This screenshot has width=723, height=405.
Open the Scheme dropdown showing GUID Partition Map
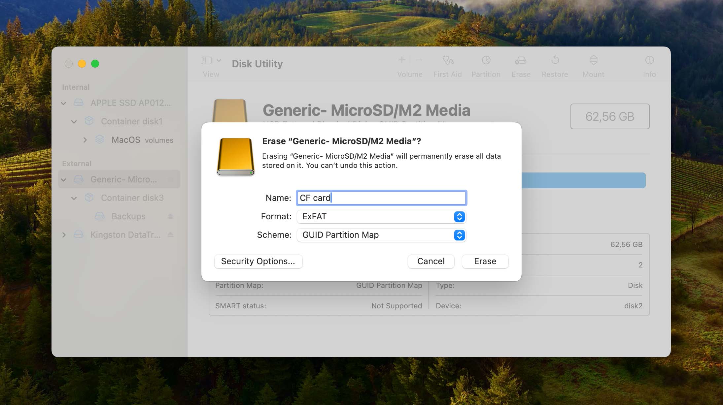(x=381, y=235)
